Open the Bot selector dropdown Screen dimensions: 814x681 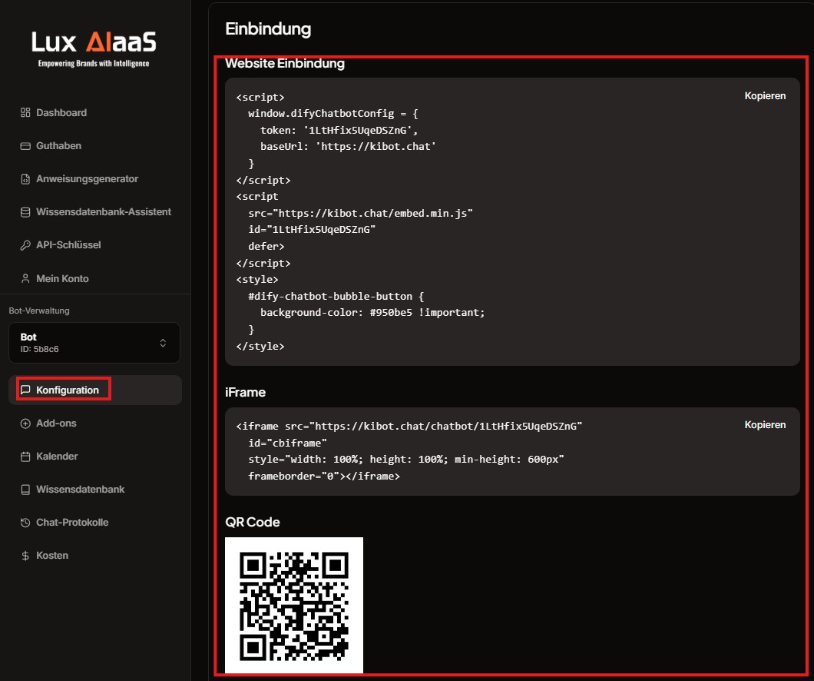(x=94, y=343)
